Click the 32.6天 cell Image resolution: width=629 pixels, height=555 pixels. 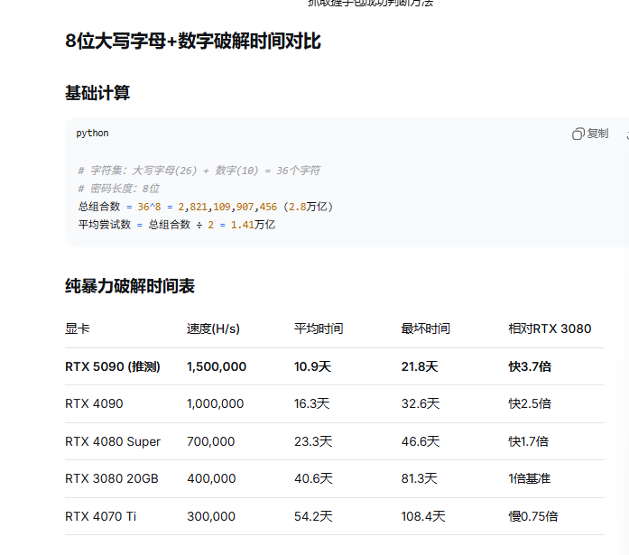coord(421,403)
